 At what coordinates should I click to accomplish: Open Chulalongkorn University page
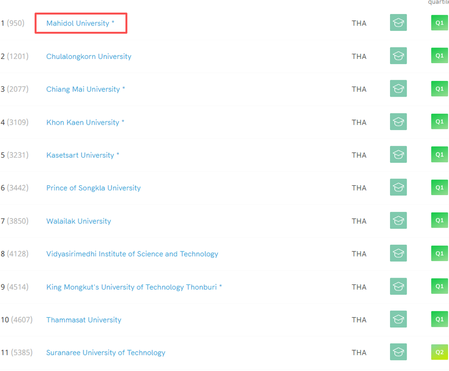89,56
